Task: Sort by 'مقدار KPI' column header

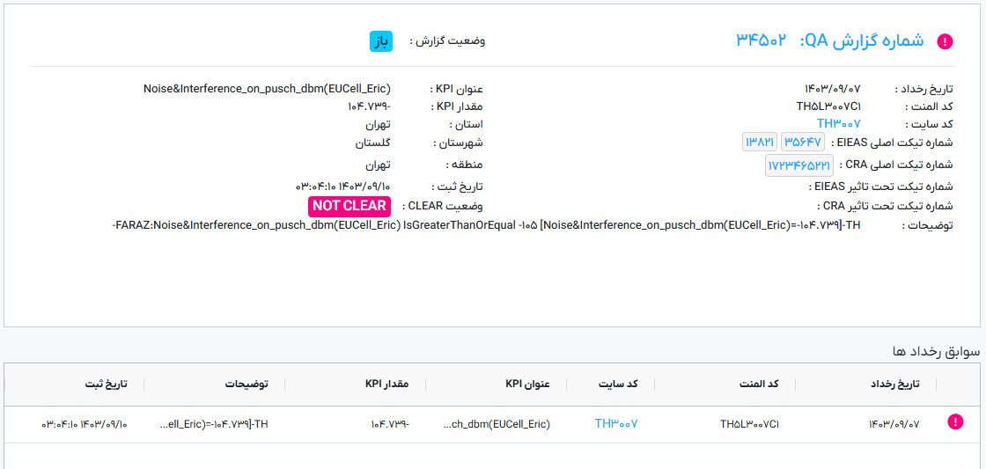Action: 387,384
